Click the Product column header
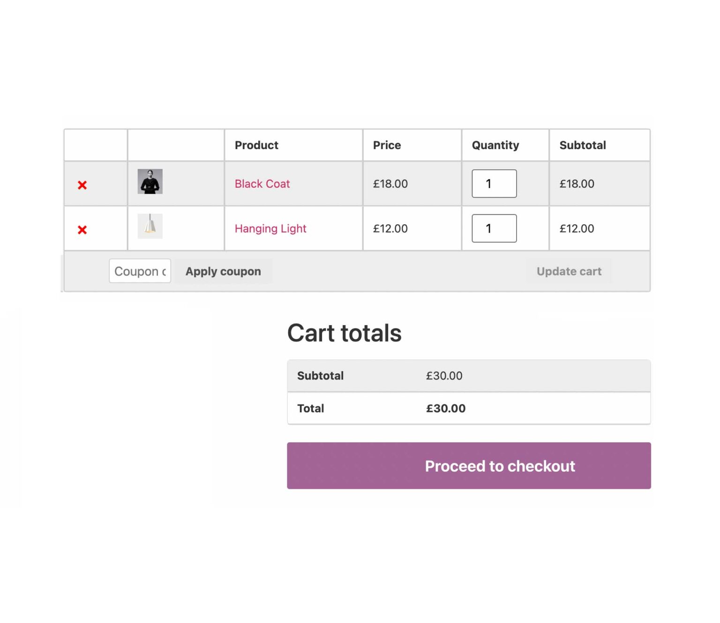Image resolution: width=720 pixels, height=623 pixels. pos(256,145)
